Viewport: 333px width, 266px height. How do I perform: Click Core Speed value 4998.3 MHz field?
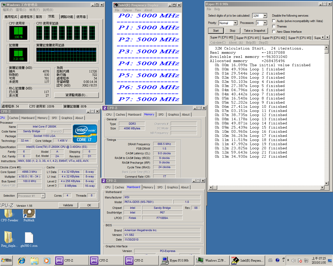point(29,172)
